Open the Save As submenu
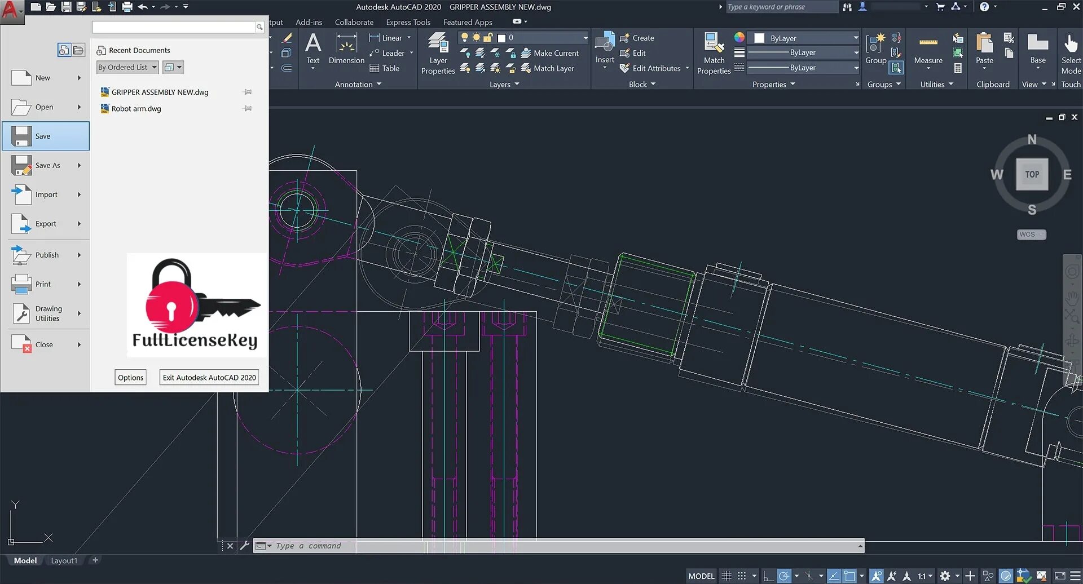 click(46, 165)
